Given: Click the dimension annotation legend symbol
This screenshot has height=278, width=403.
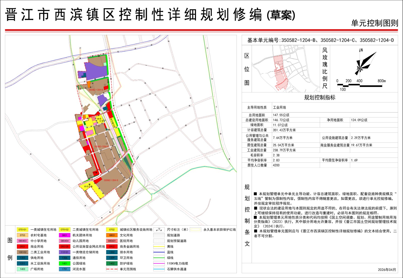Looking at the screenshot, I should tap(159, 230).
